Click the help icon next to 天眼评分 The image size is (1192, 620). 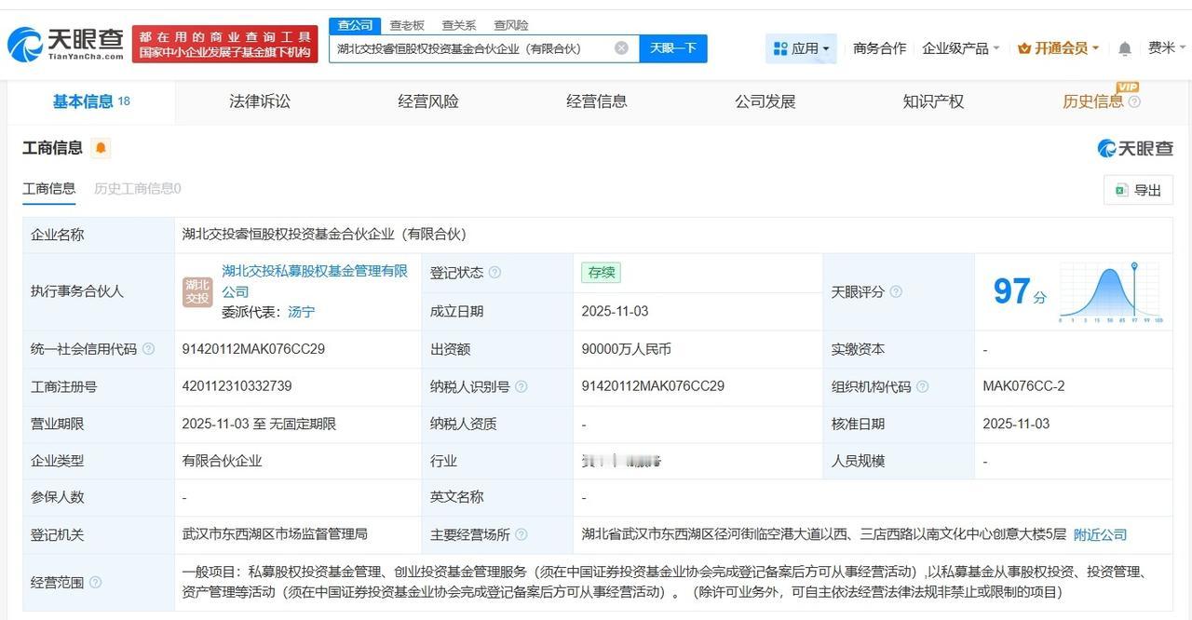tap(896, 291)
